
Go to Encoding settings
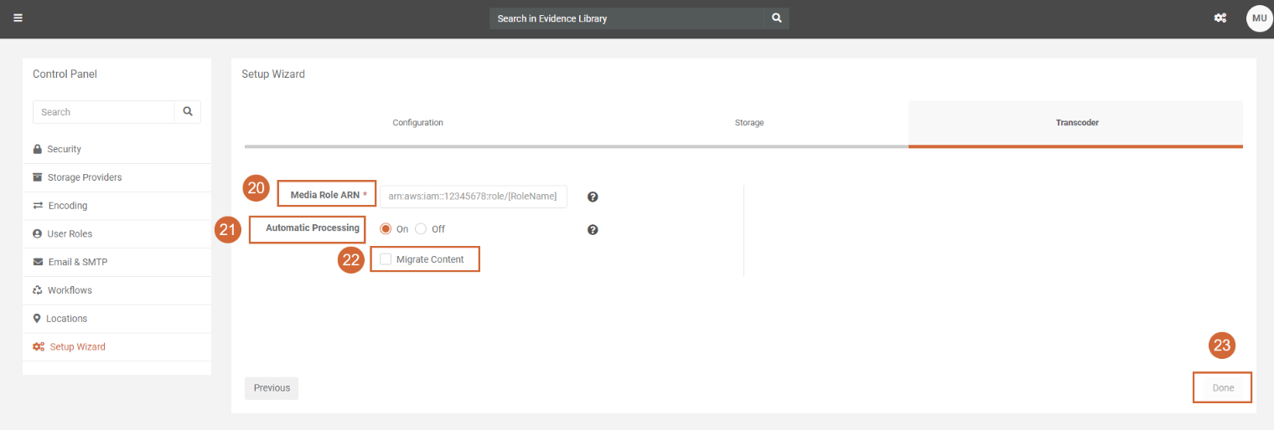[67, 206]
